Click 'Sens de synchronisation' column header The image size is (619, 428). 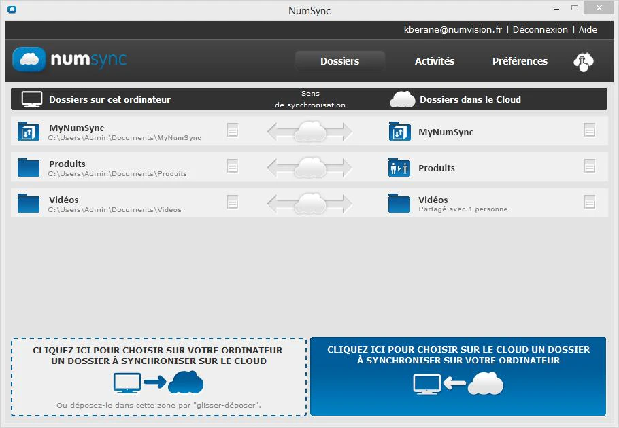click(x=310, y=99)
